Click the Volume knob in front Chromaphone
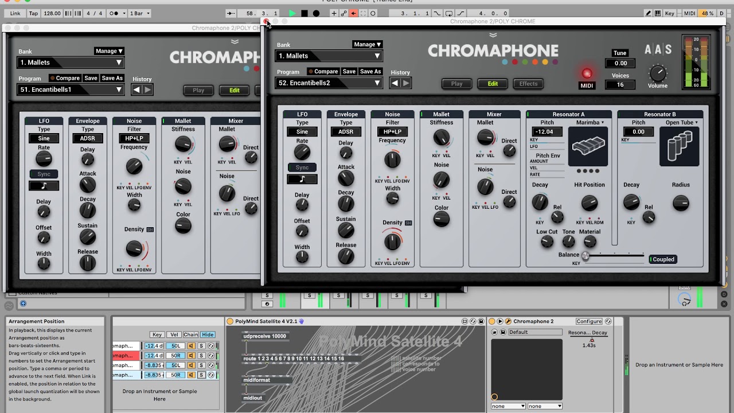The image size is (734, 413). [x=658, y=73]
